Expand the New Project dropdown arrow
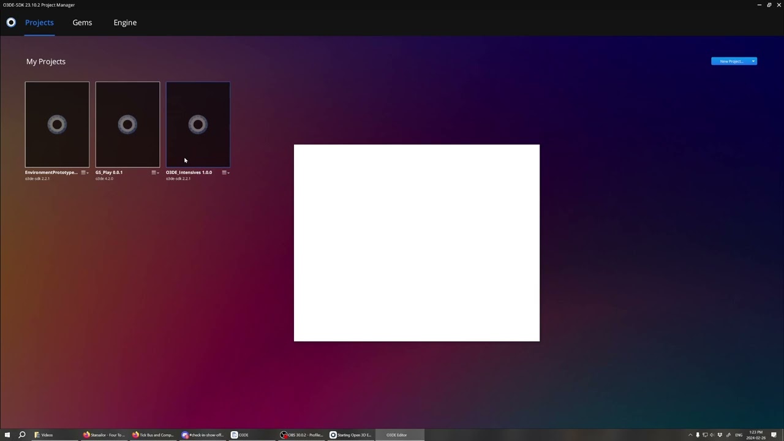 pyautogui.click(x=753, y=61)
